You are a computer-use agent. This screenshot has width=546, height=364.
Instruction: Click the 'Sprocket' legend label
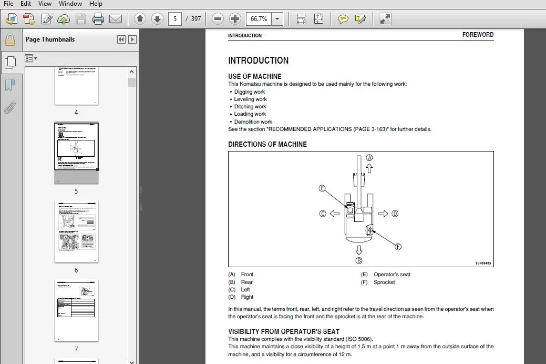(384, 282)
